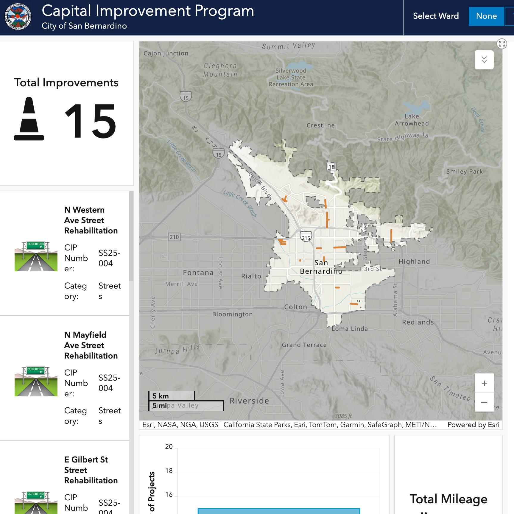Click the traffic cone icon
Image resolution: width=514 pixels, height=514 pixels.
(29, 119)
